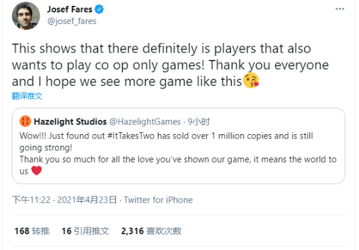This screenshot has height=250, width=359.
Task: Open the #ItTakesTwo hashtag in quoted tweet
Action: pyautogui.click(x=131, y=136)
